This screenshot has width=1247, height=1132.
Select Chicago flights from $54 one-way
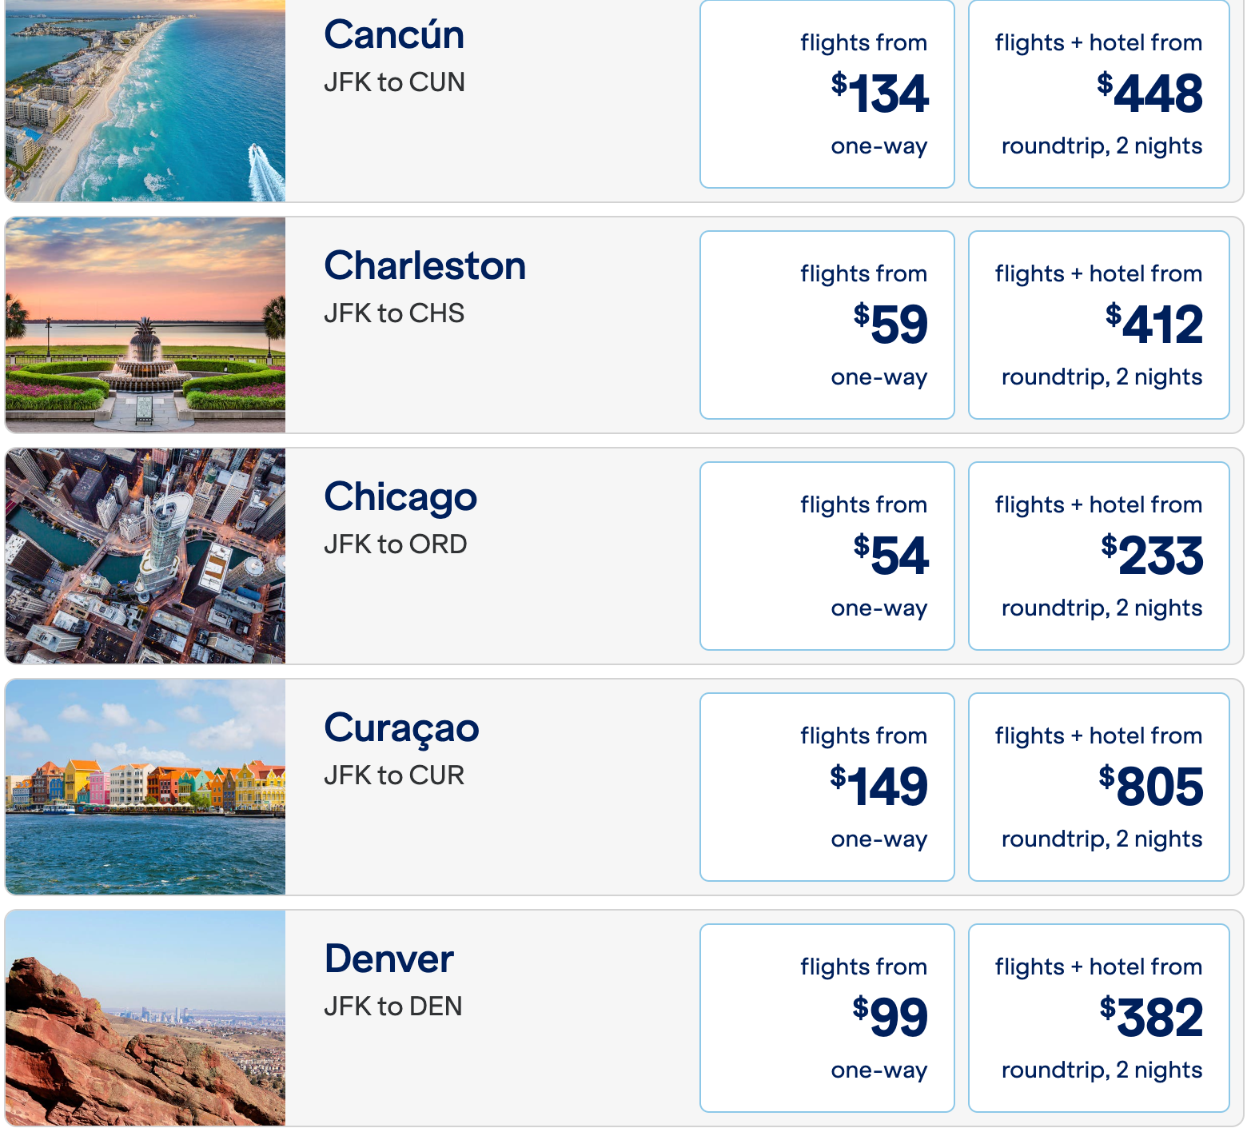(x=827, y=556)
